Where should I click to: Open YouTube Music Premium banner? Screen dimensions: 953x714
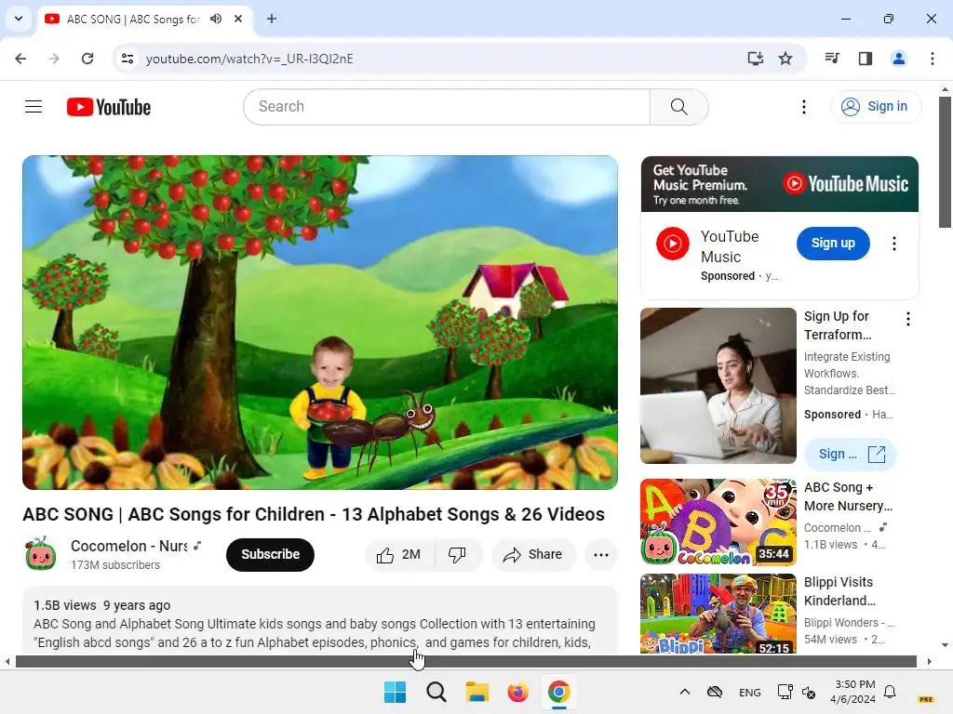click(x=779, y=184)
